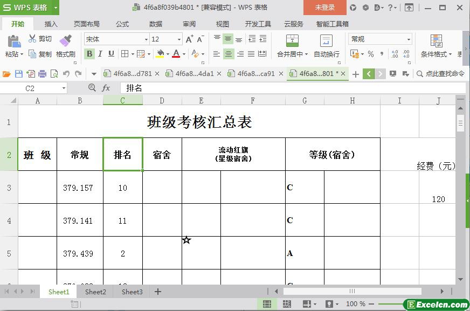Click the percent style icon
470x311 pixels.
[x=371, y=54]
